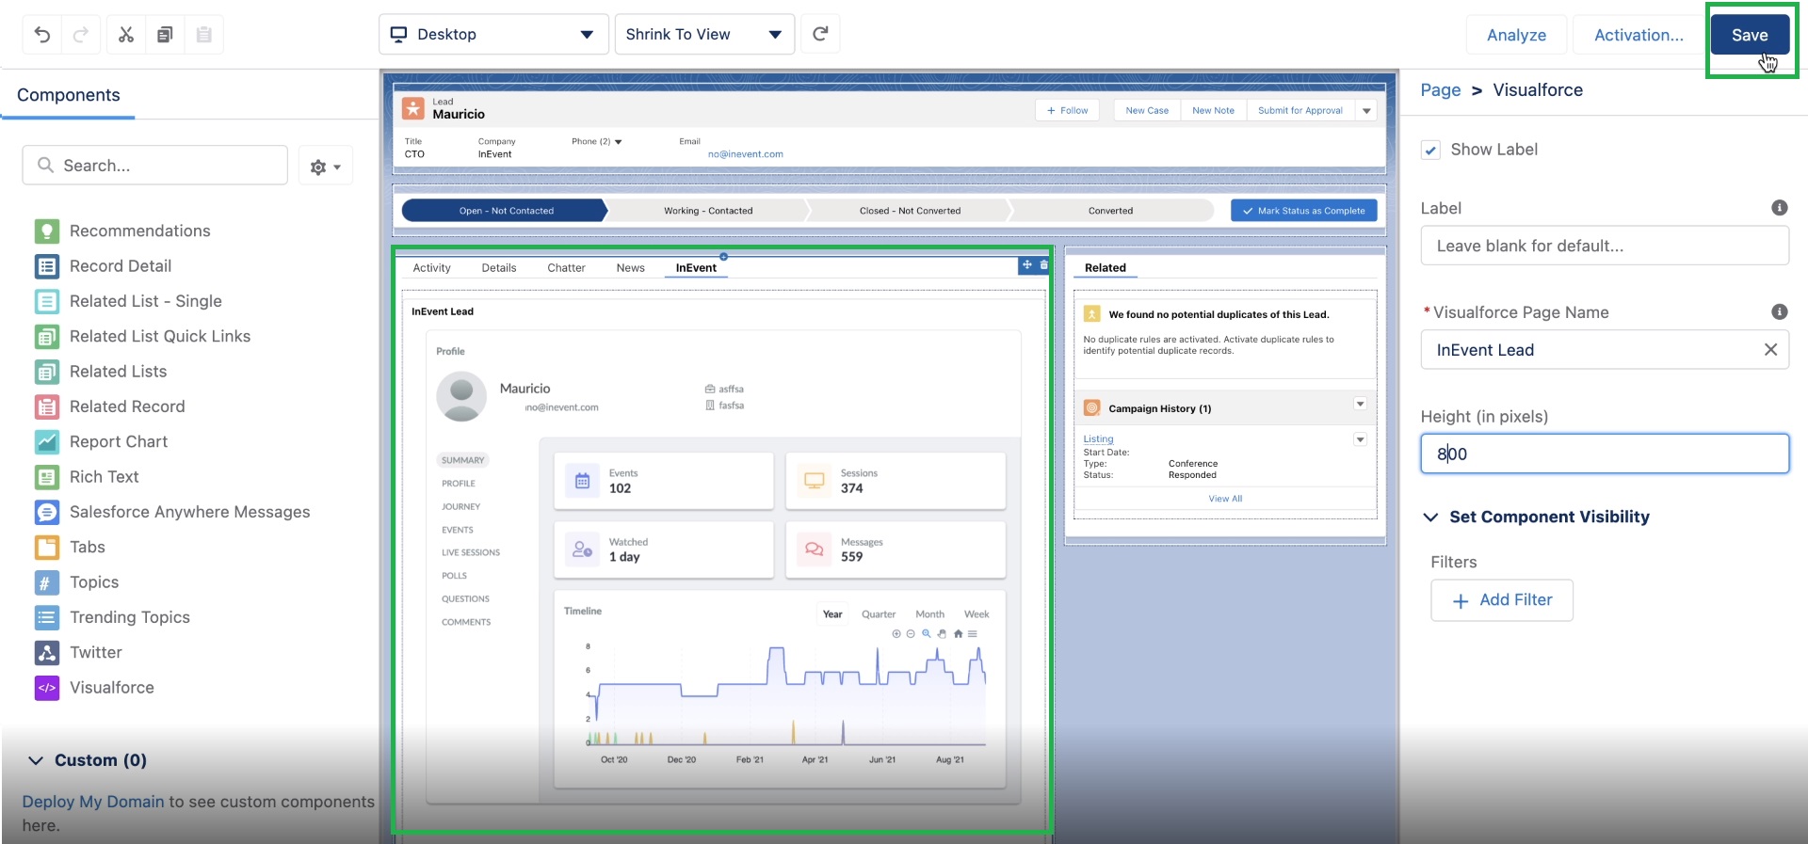
Task: Select the Related tab
Action: coord(1105,268)
